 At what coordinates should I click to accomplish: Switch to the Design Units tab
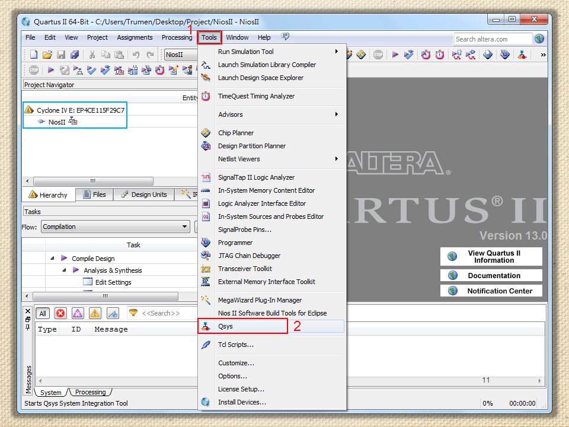(144, 195)
